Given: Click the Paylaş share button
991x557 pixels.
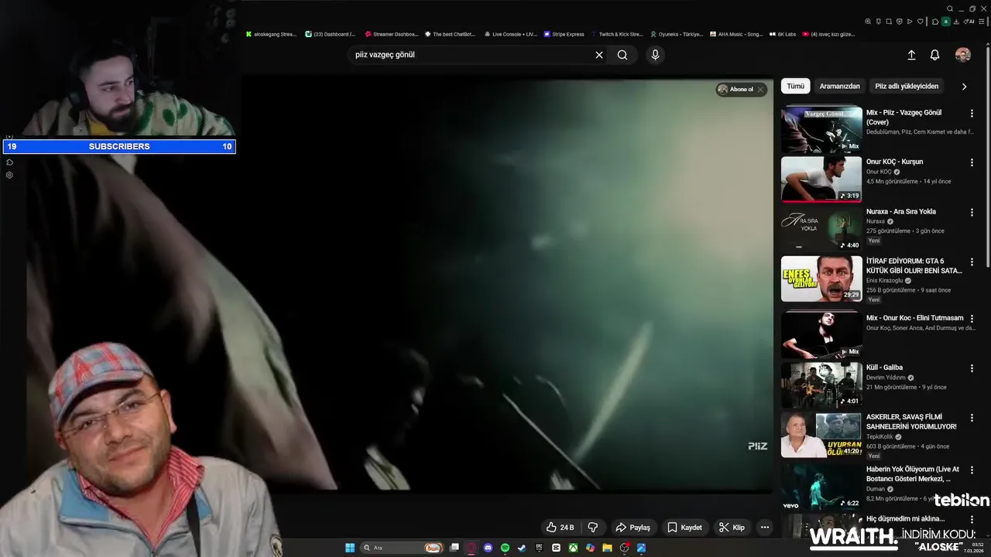Looking at the screenshot, I should point(633,528).
